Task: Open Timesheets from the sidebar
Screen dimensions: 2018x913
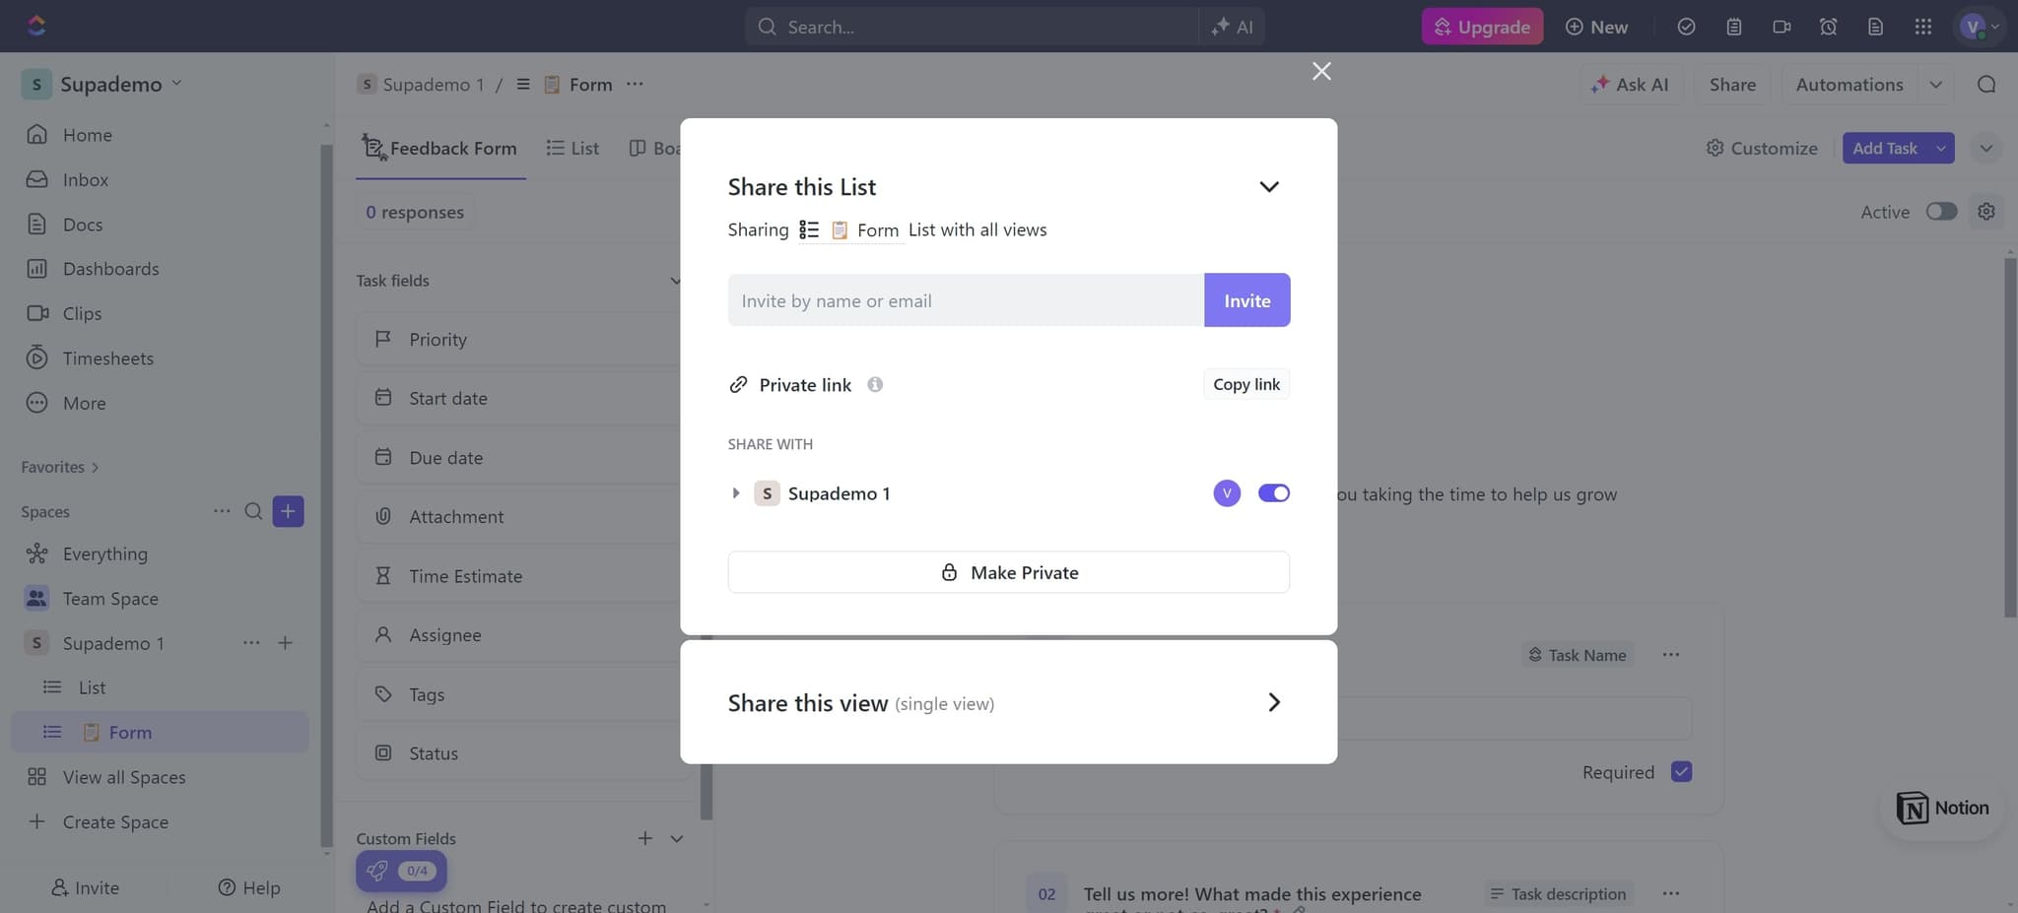Action: [x=107, y=358]
